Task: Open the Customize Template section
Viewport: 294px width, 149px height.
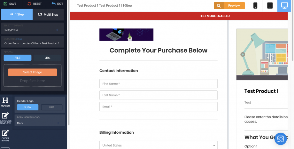Action: (5, 118)
